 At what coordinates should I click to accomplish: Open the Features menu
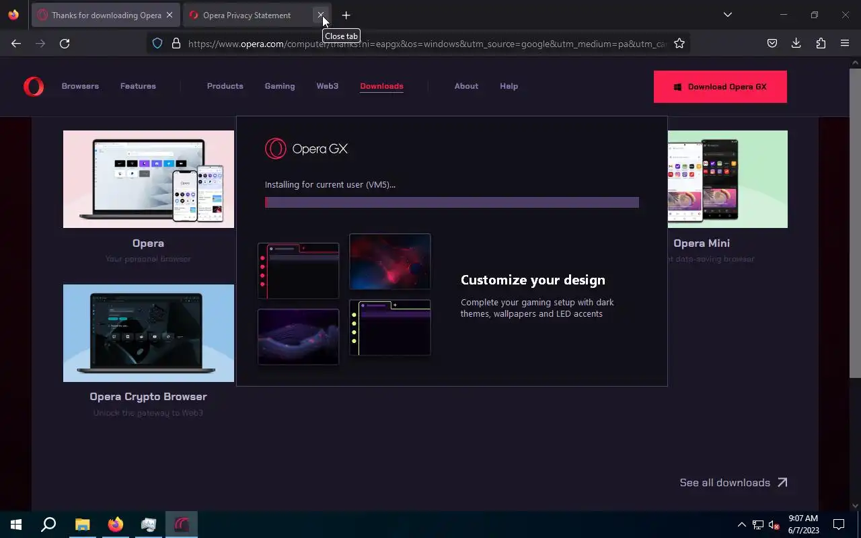[x=138, y=86]
